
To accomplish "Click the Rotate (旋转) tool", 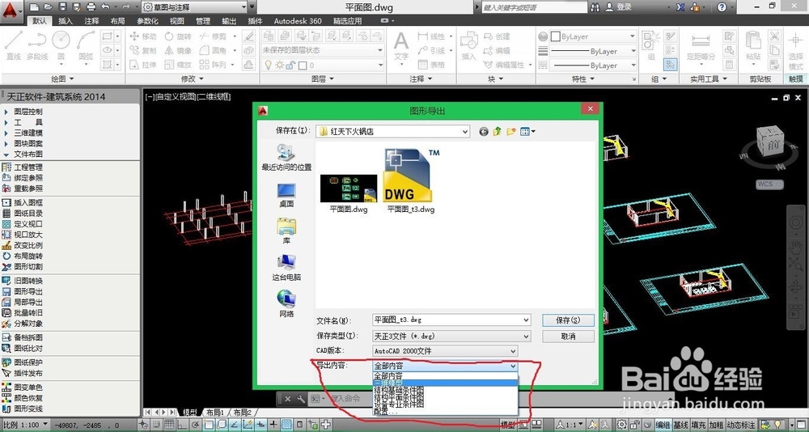I will (x=178, y=36).
